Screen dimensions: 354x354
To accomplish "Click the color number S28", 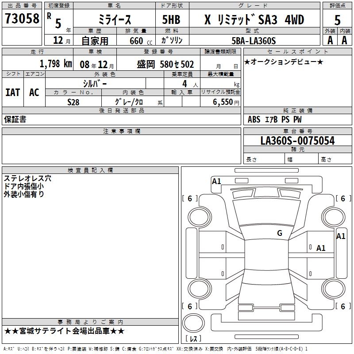I will pos(73,102).
